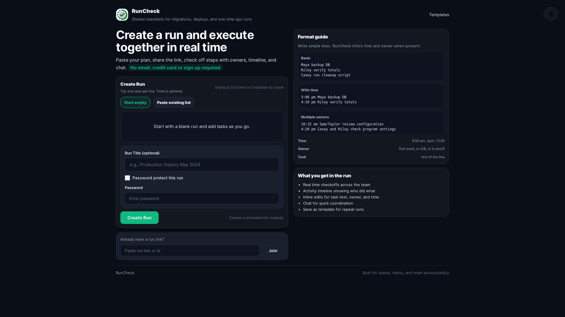Click the Join button
The width and height of the screenshot is (565, 317).
[273, 251]
